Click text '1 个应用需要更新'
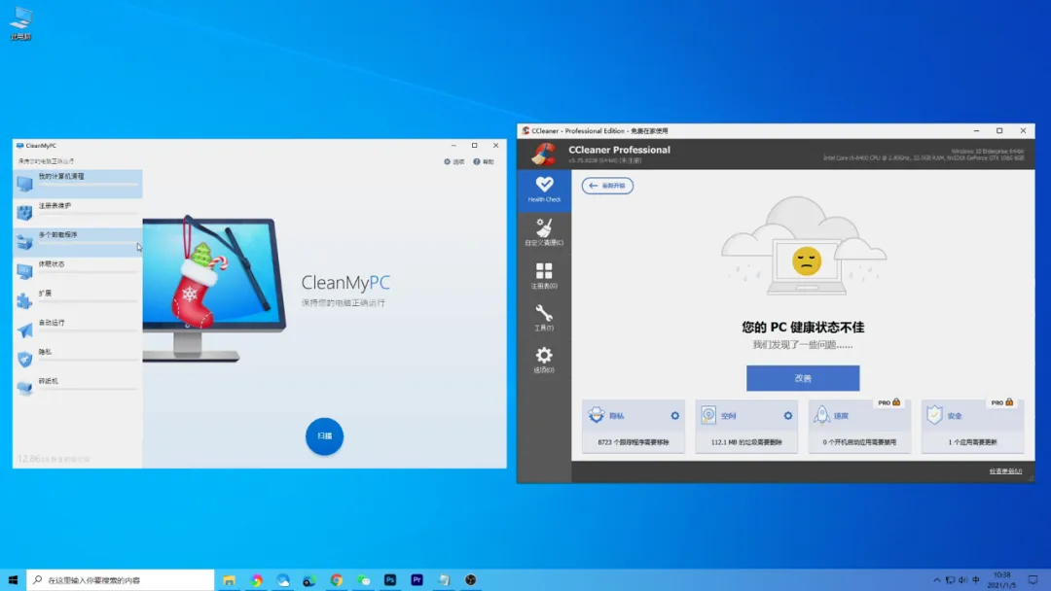1051x591 pixels. [x=972, y=442]
